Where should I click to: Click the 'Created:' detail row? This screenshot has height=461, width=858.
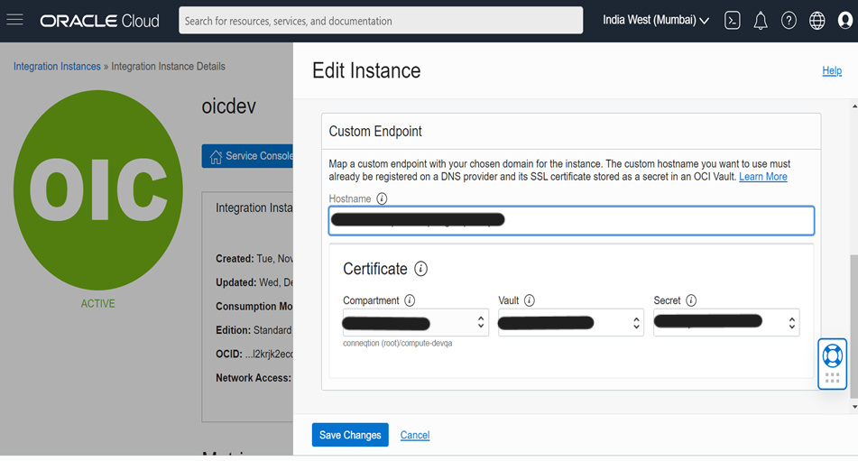[254, 259]
